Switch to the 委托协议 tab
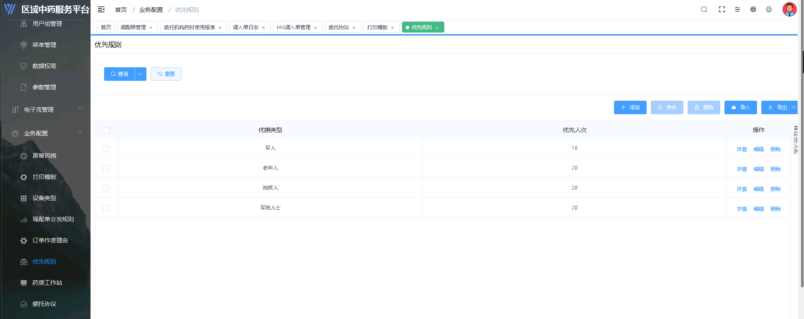 pyautogui.click(x=343, y=27)
